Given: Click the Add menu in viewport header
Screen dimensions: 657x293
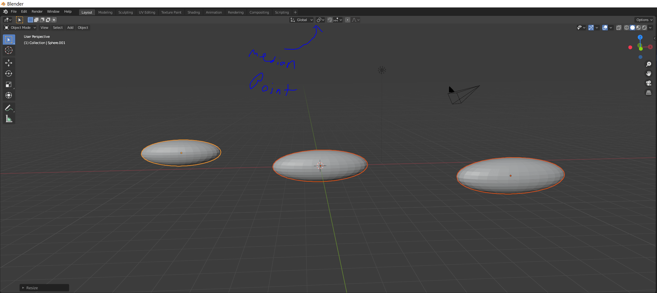Looking at the screenshot, I should (70, 28).
